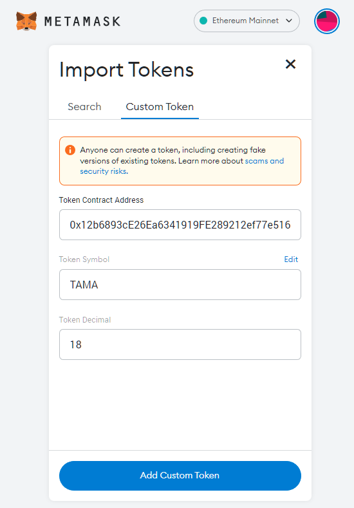The image size is (354, 508).
Task: Switch to the Search tab
Action: coord(84,107)
